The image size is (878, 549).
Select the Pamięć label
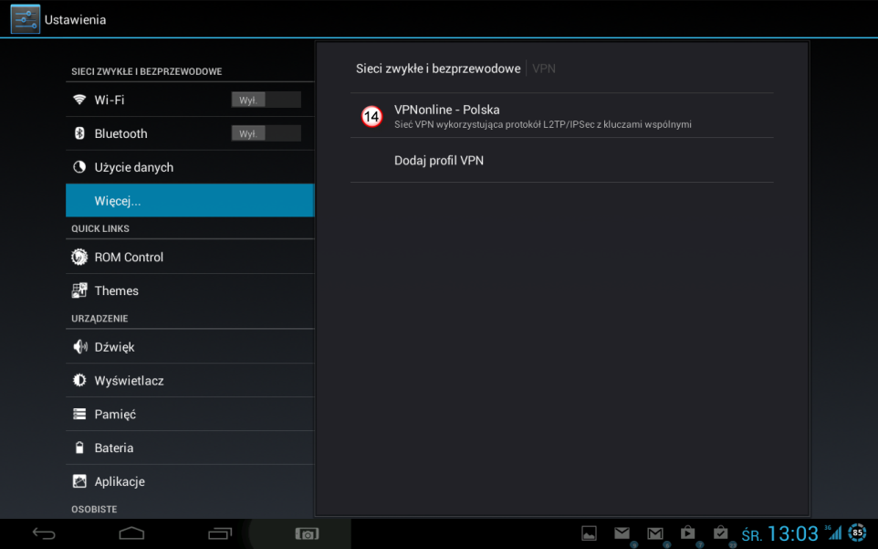115,415
